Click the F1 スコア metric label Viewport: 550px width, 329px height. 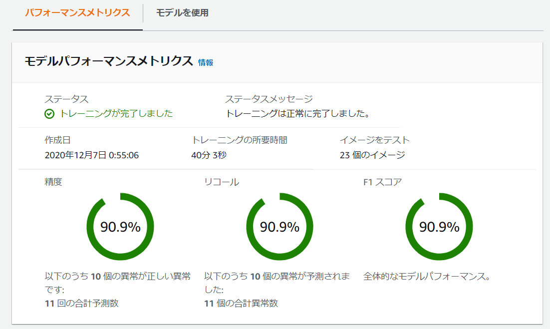(x=383, y=182)
